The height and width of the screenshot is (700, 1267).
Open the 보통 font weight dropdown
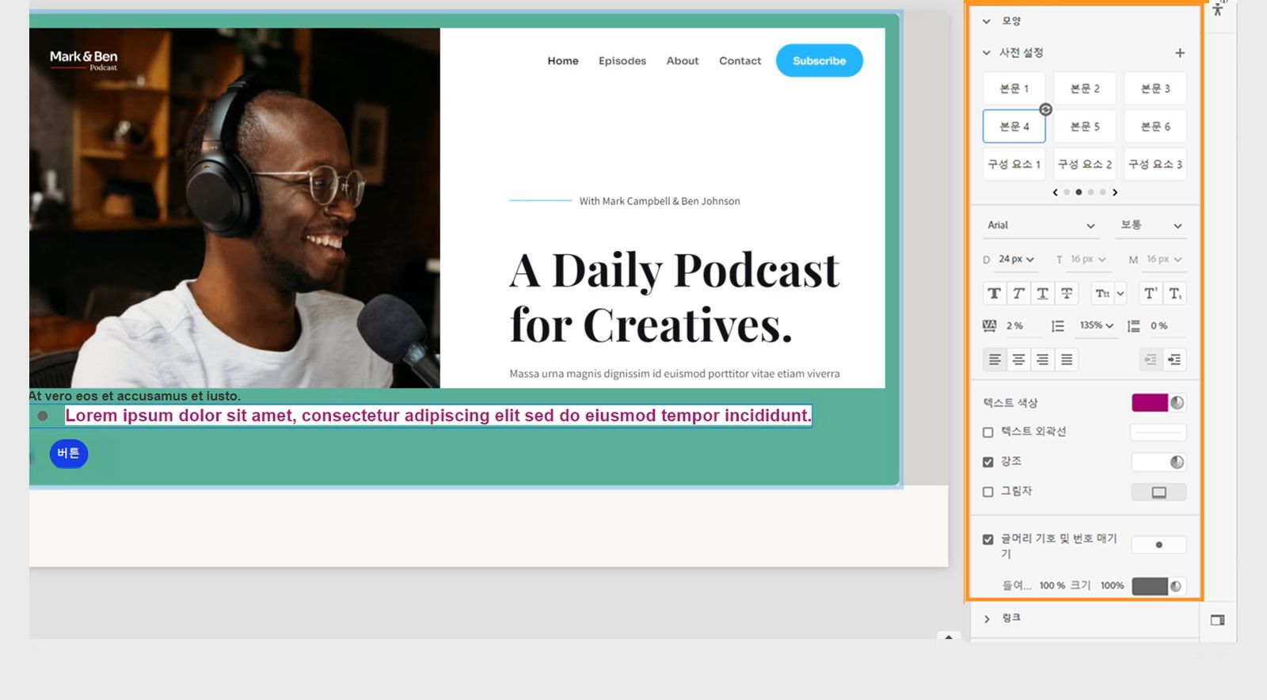1151,226
